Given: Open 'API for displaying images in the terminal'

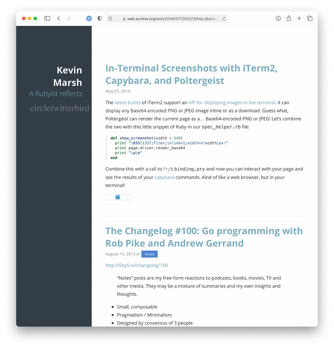Looking at the screenshot, I should pyautogui.click(x=232, y=102).
